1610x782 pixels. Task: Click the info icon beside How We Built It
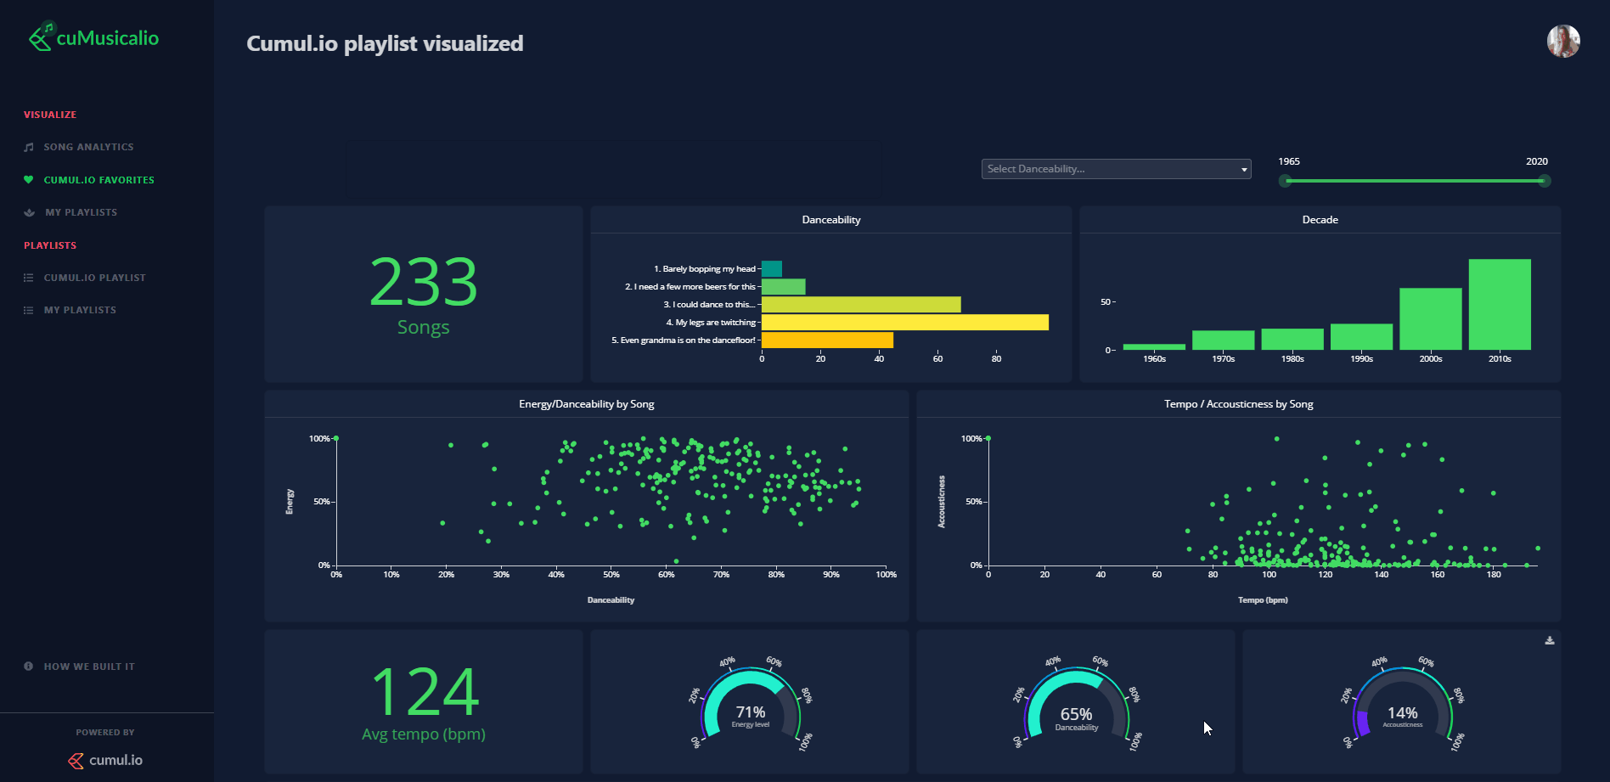point(29,667)
